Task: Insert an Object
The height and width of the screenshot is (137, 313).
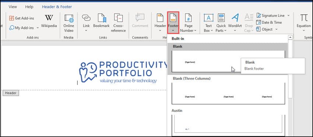Action: point(264,29)
